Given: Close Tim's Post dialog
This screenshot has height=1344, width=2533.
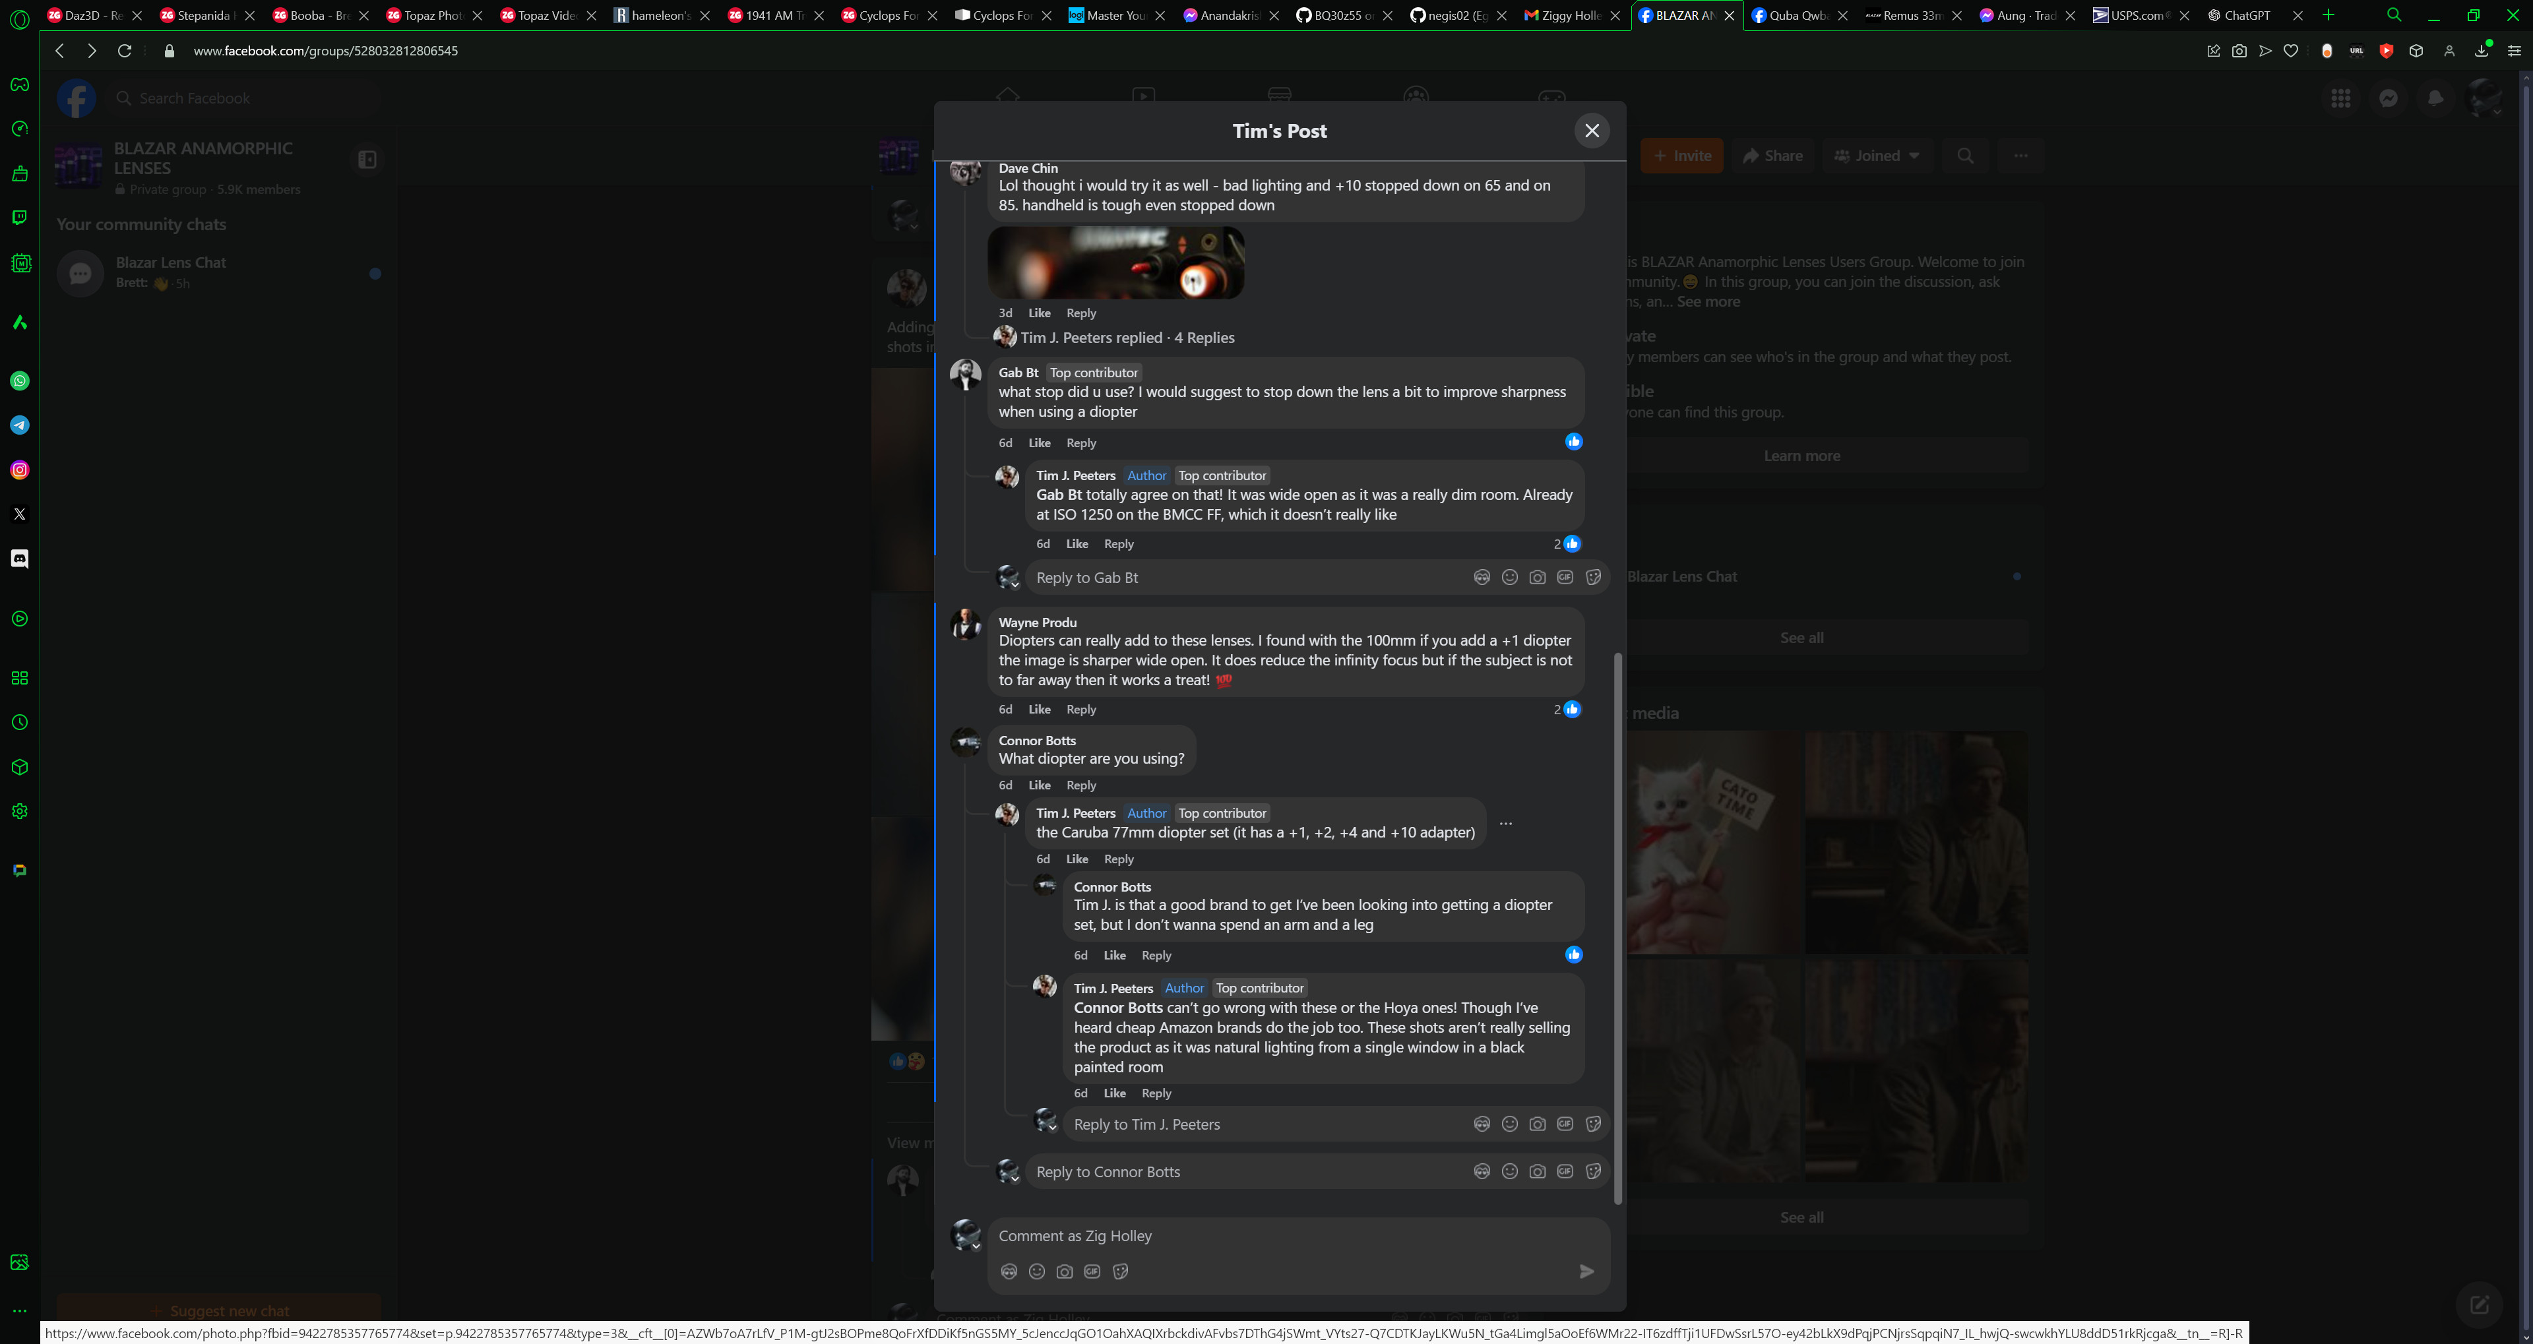Looking at the screenshot, I should tap(1592, 131).
